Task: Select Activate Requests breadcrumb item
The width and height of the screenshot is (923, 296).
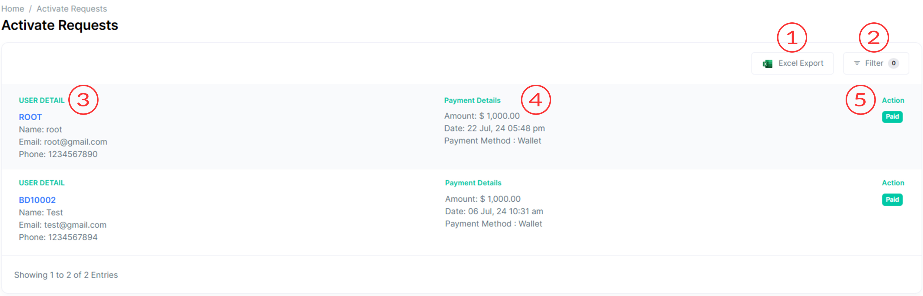Action: pos(72,8)
